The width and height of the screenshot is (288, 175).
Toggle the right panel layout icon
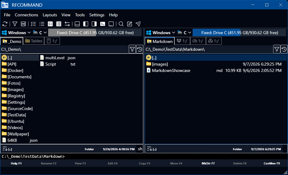[94, 24]
